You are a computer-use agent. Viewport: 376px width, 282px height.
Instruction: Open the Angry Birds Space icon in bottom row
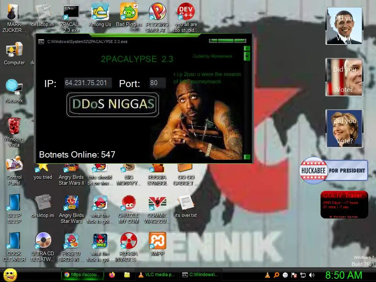[x=100, y=247]
